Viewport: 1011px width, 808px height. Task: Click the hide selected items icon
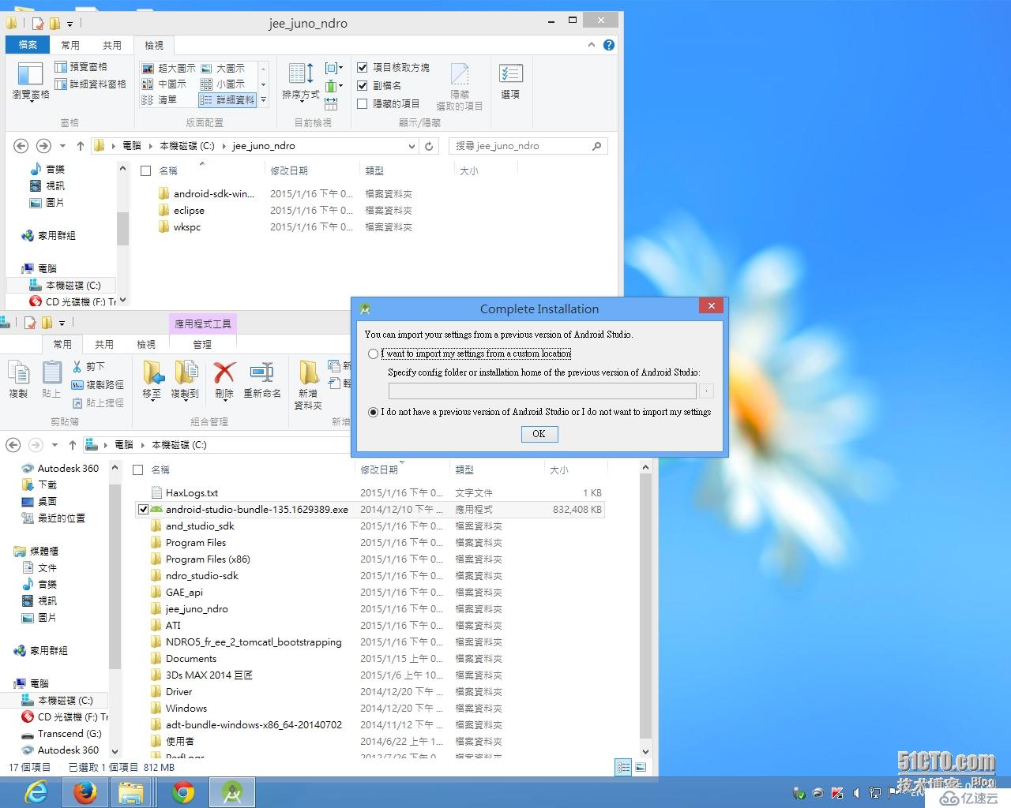(x=460, y=74)
